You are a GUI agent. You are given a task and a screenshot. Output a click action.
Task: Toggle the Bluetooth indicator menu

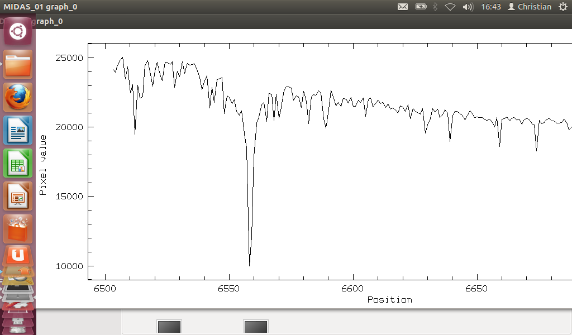[x=436, y=7]
